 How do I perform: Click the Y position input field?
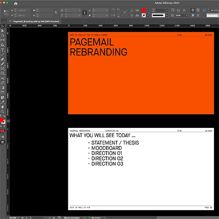click(24, 15)
